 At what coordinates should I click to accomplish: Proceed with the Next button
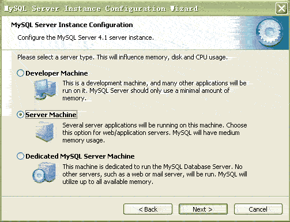pos(203,209)
